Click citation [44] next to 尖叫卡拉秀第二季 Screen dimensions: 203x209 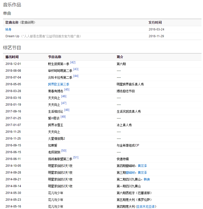tap(76, 76)
